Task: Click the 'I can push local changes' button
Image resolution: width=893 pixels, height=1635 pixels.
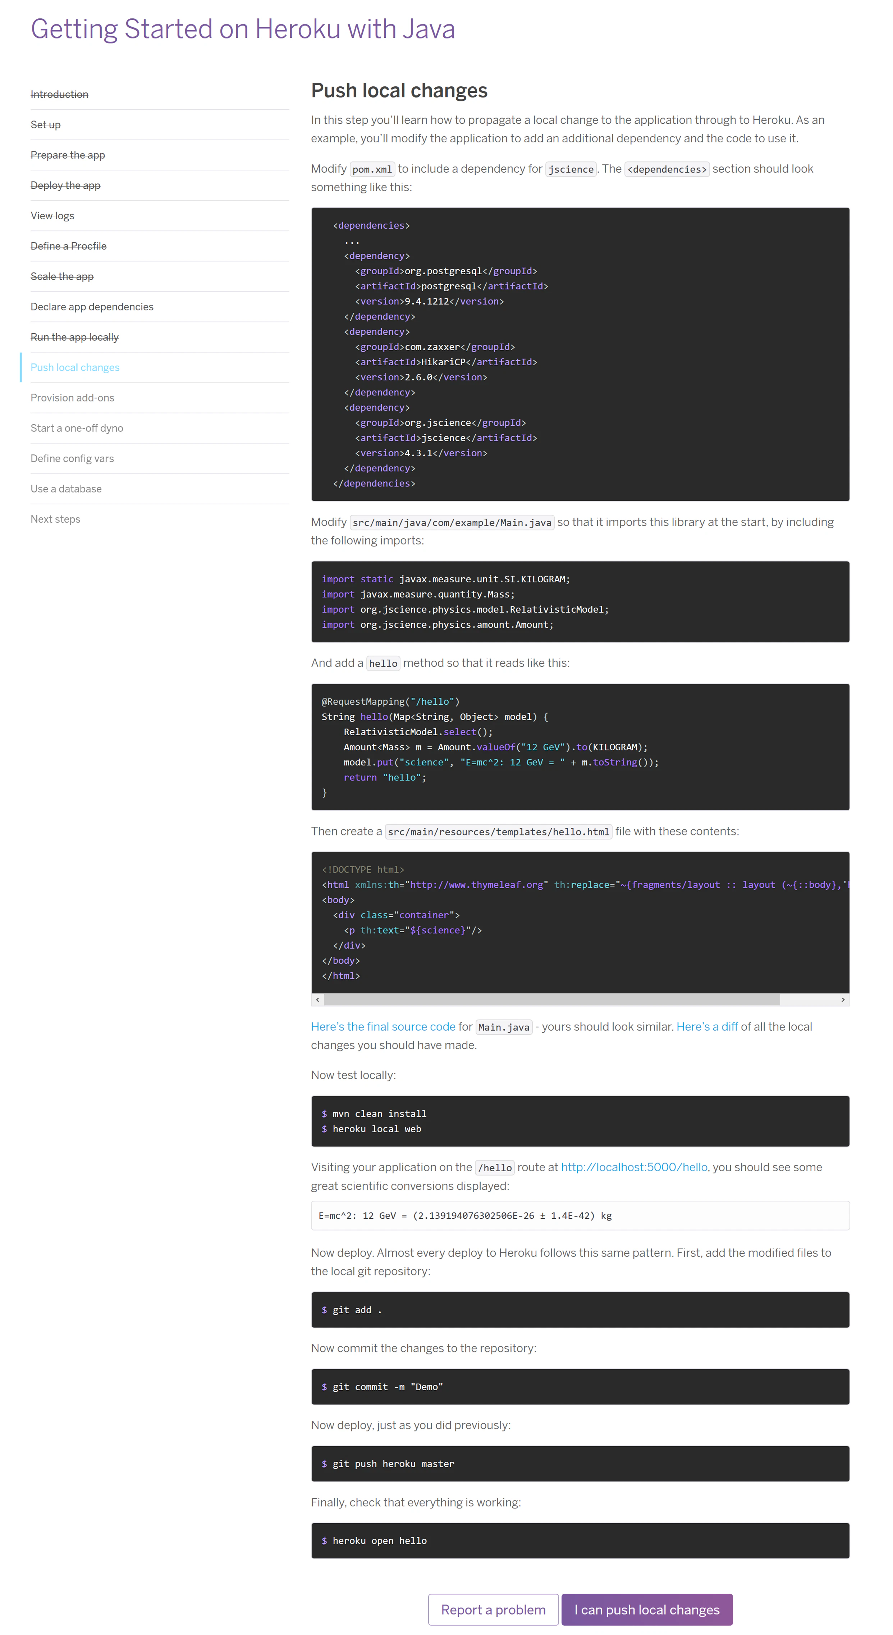Action: pos(647,1609)
